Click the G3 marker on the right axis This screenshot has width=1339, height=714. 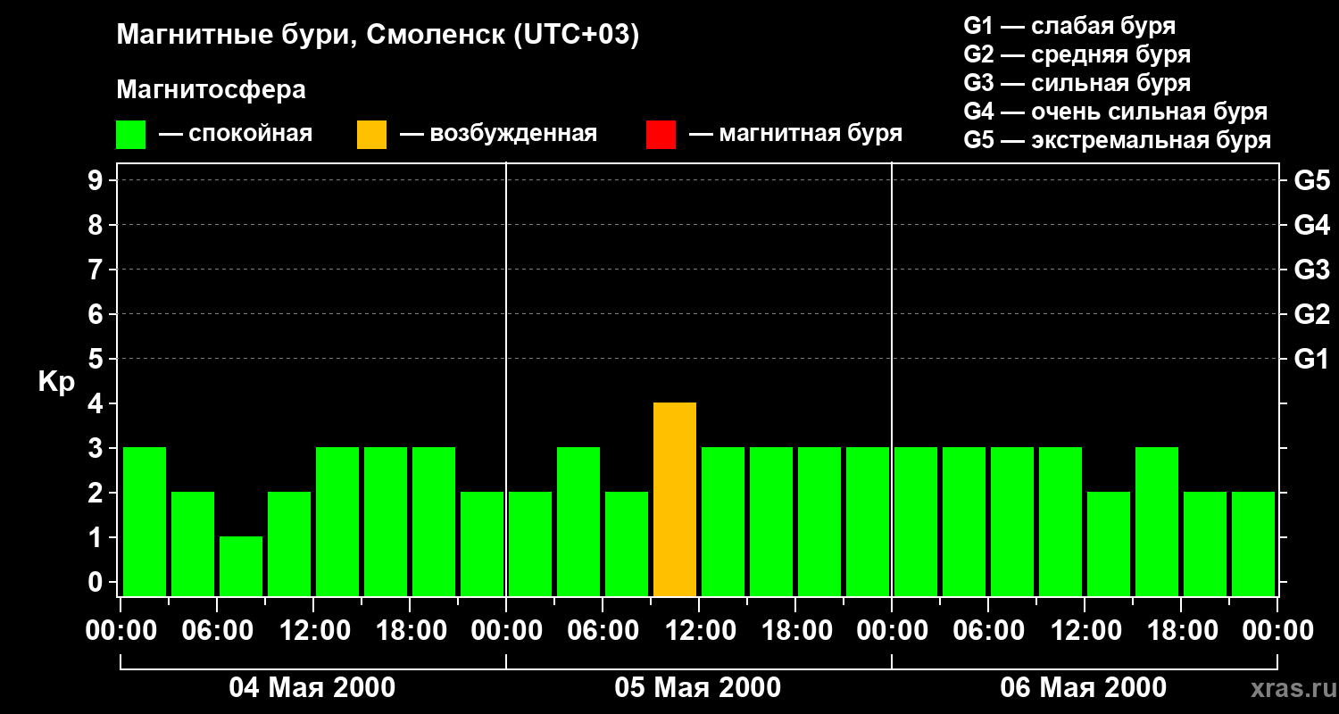[1312, 270]
